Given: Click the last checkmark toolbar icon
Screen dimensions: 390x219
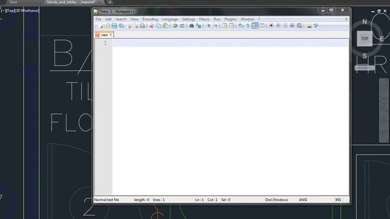Looking at the screenshot, I should tap(316, 26).
